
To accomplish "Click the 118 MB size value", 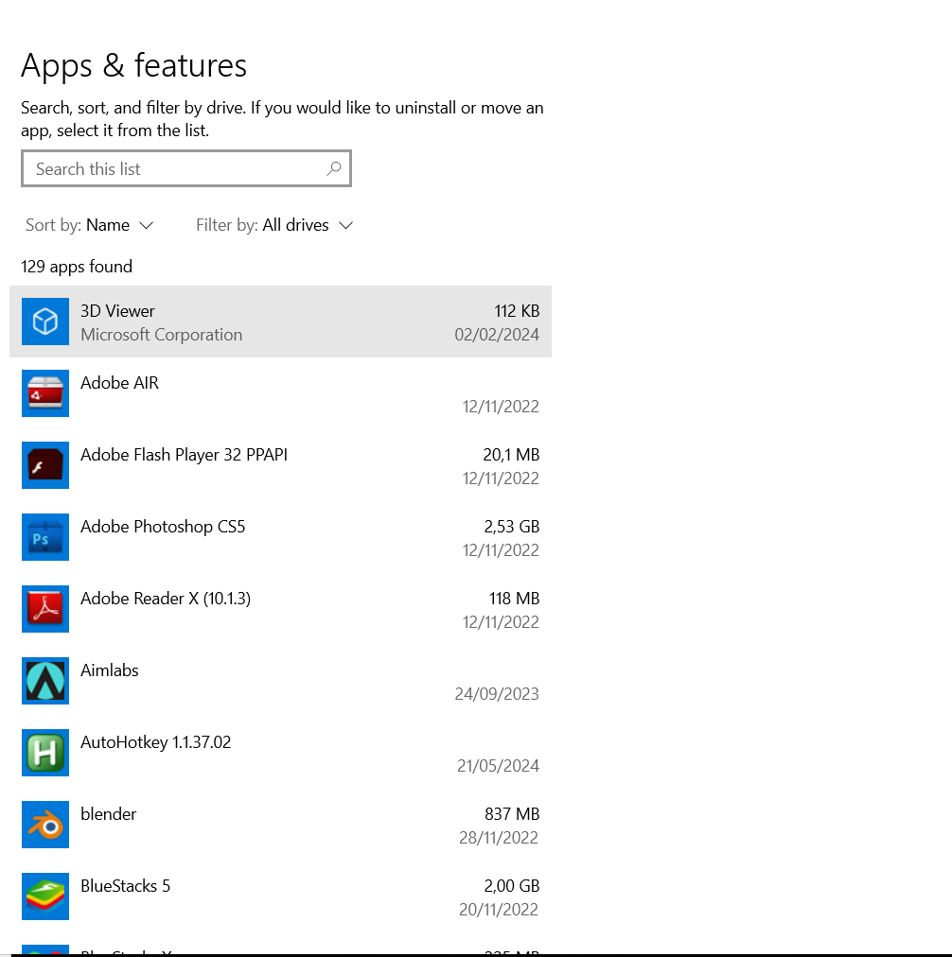I will tap(514, 599).
